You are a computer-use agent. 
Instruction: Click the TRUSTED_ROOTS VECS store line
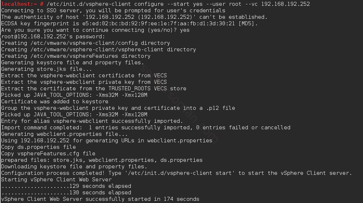pos(94,88)
